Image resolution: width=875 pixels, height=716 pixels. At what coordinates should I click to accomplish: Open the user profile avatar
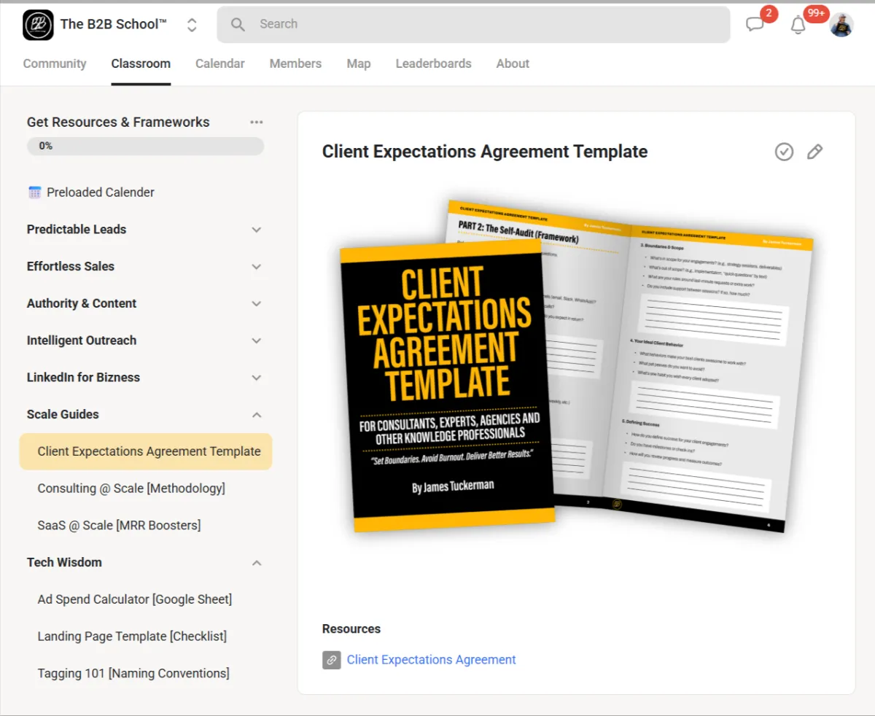841,25
